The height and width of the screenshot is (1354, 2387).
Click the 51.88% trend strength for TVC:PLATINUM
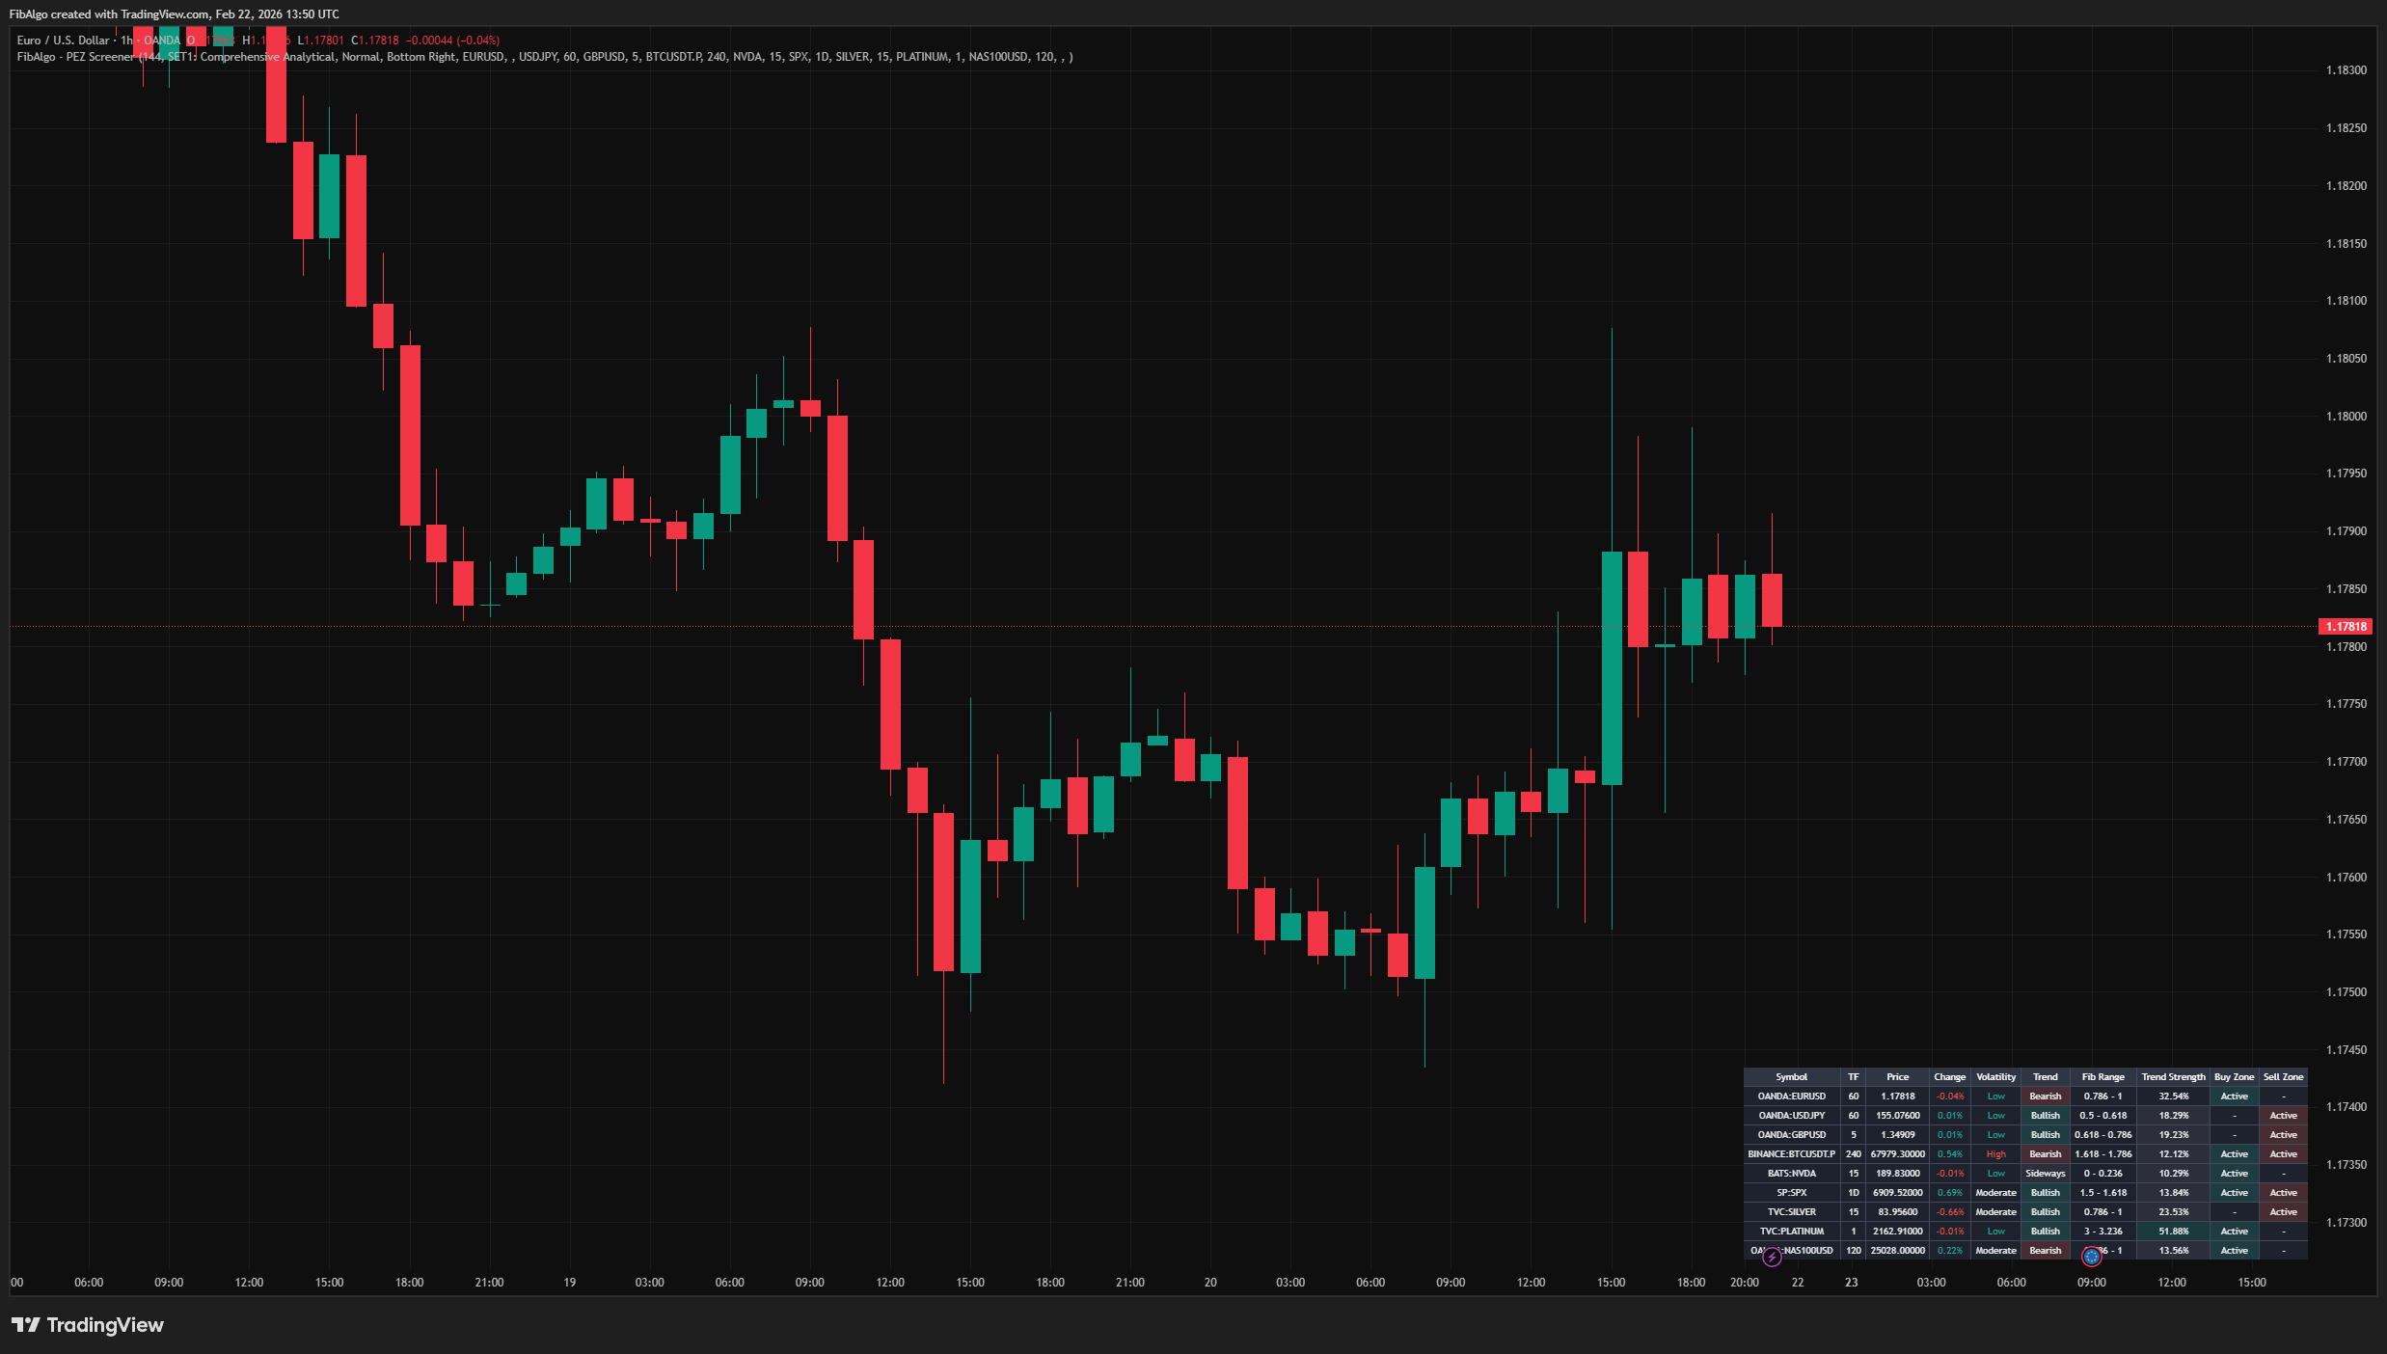tap(2173, 1231)
